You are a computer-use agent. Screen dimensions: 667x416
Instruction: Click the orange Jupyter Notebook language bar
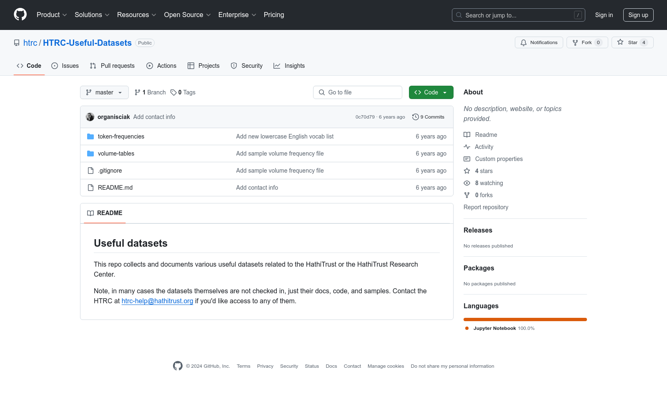[x=525, y=319]
